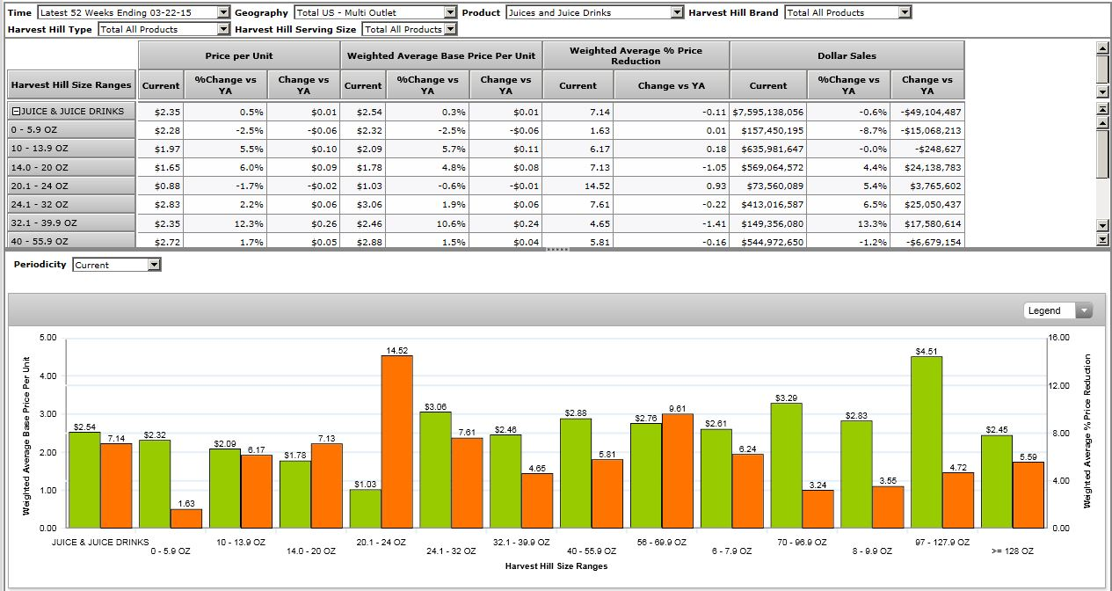Open the Time period dropdown

(x=223, y=12)
